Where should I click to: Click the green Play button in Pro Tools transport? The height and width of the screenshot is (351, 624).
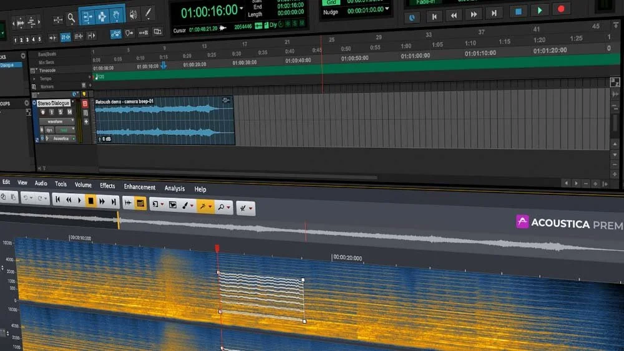point(540,11)
